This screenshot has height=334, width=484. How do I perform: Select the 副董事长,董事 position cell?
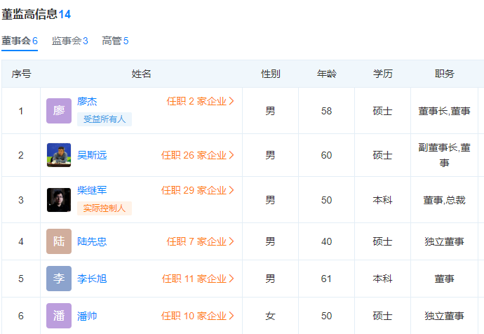444,155
